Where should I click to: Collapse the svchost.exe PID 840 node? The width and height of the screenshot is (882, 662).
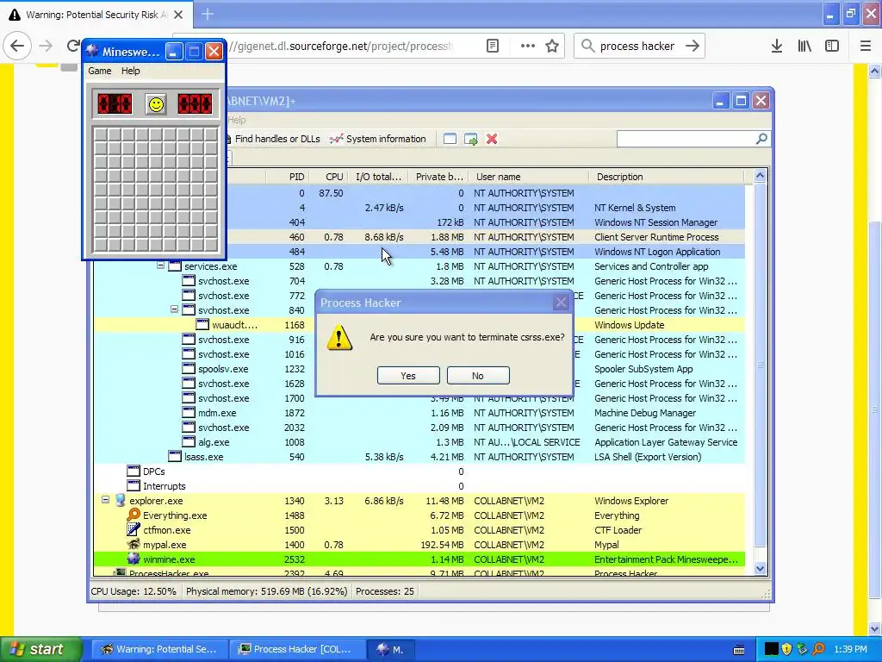click(174, 309)
